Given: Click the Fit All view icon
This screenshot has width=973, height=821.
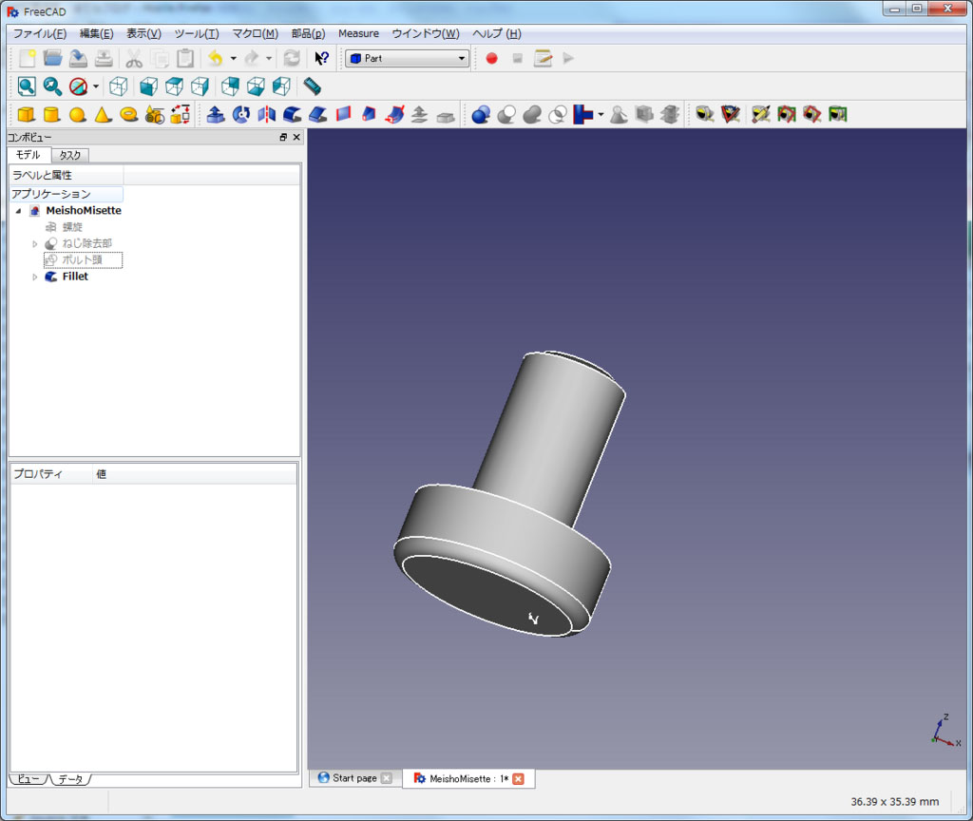Looking at the screenshot, I should click(x=27, y=86).
